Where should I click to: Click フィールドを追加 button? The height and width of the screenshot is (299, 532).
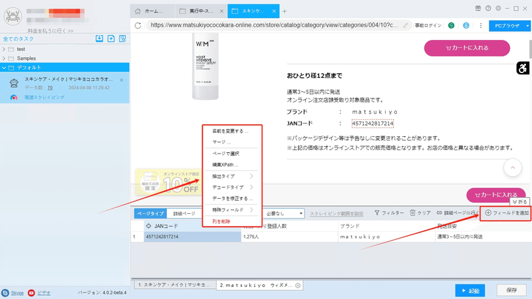pyautogui.click(x=506, y=213)
